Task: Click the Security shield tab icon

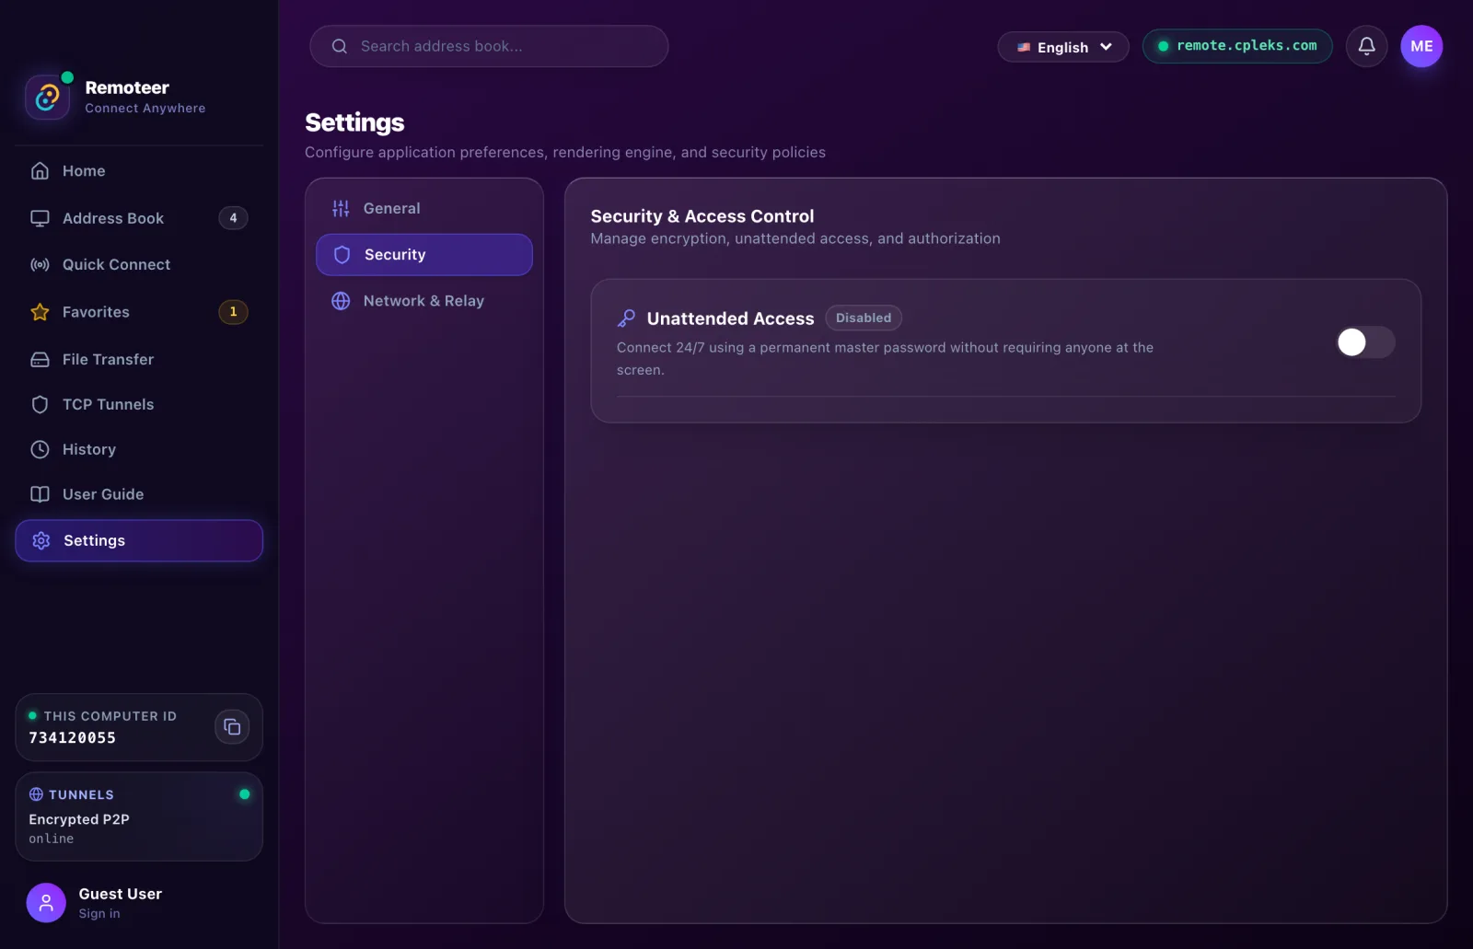Action: point(342,255)
